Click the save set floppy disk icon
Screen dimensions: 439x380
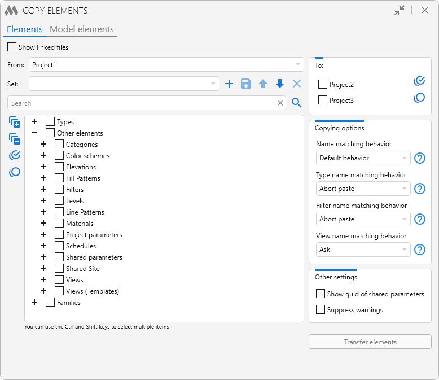click(x=246, y=84)
